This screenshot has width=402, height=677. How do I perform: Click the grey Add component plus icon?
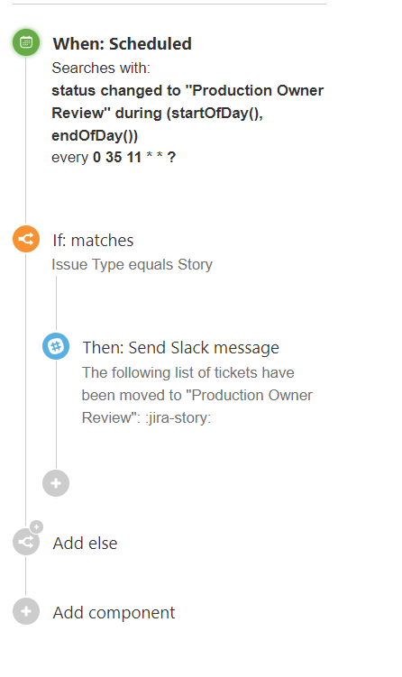26,611
